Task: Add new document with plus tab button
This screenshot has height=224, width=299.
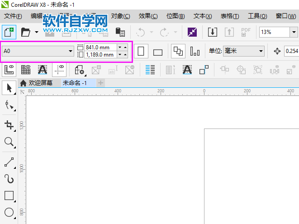Action: [100, 83]
